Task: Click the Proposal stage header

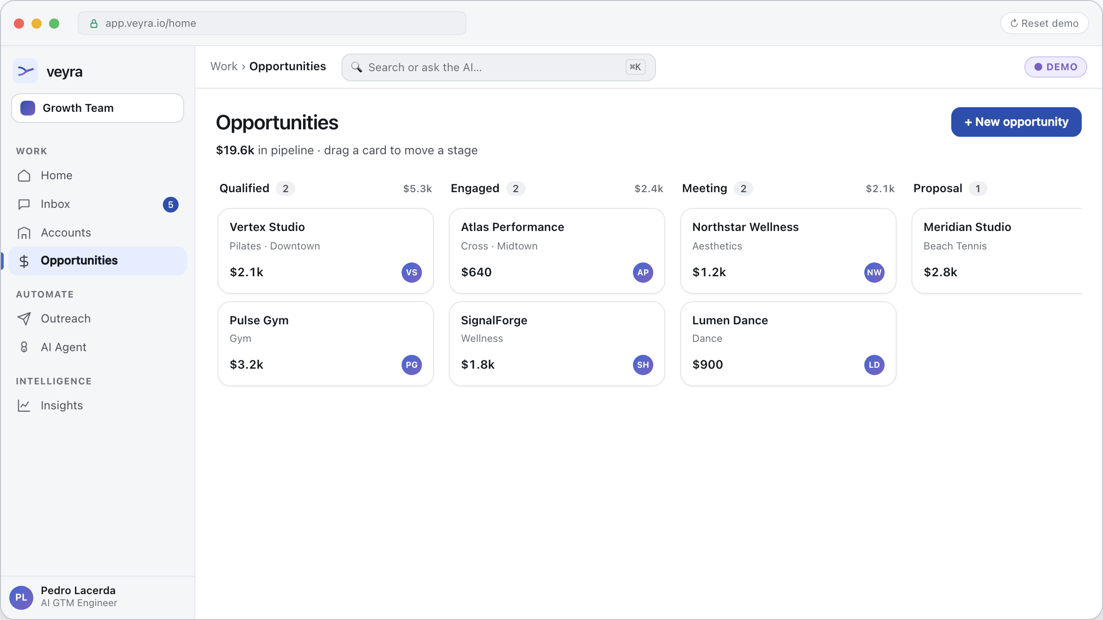Action: [938, 188]
